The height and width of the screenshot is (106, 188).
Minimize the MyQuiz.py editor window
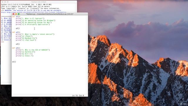click(16, 14)
